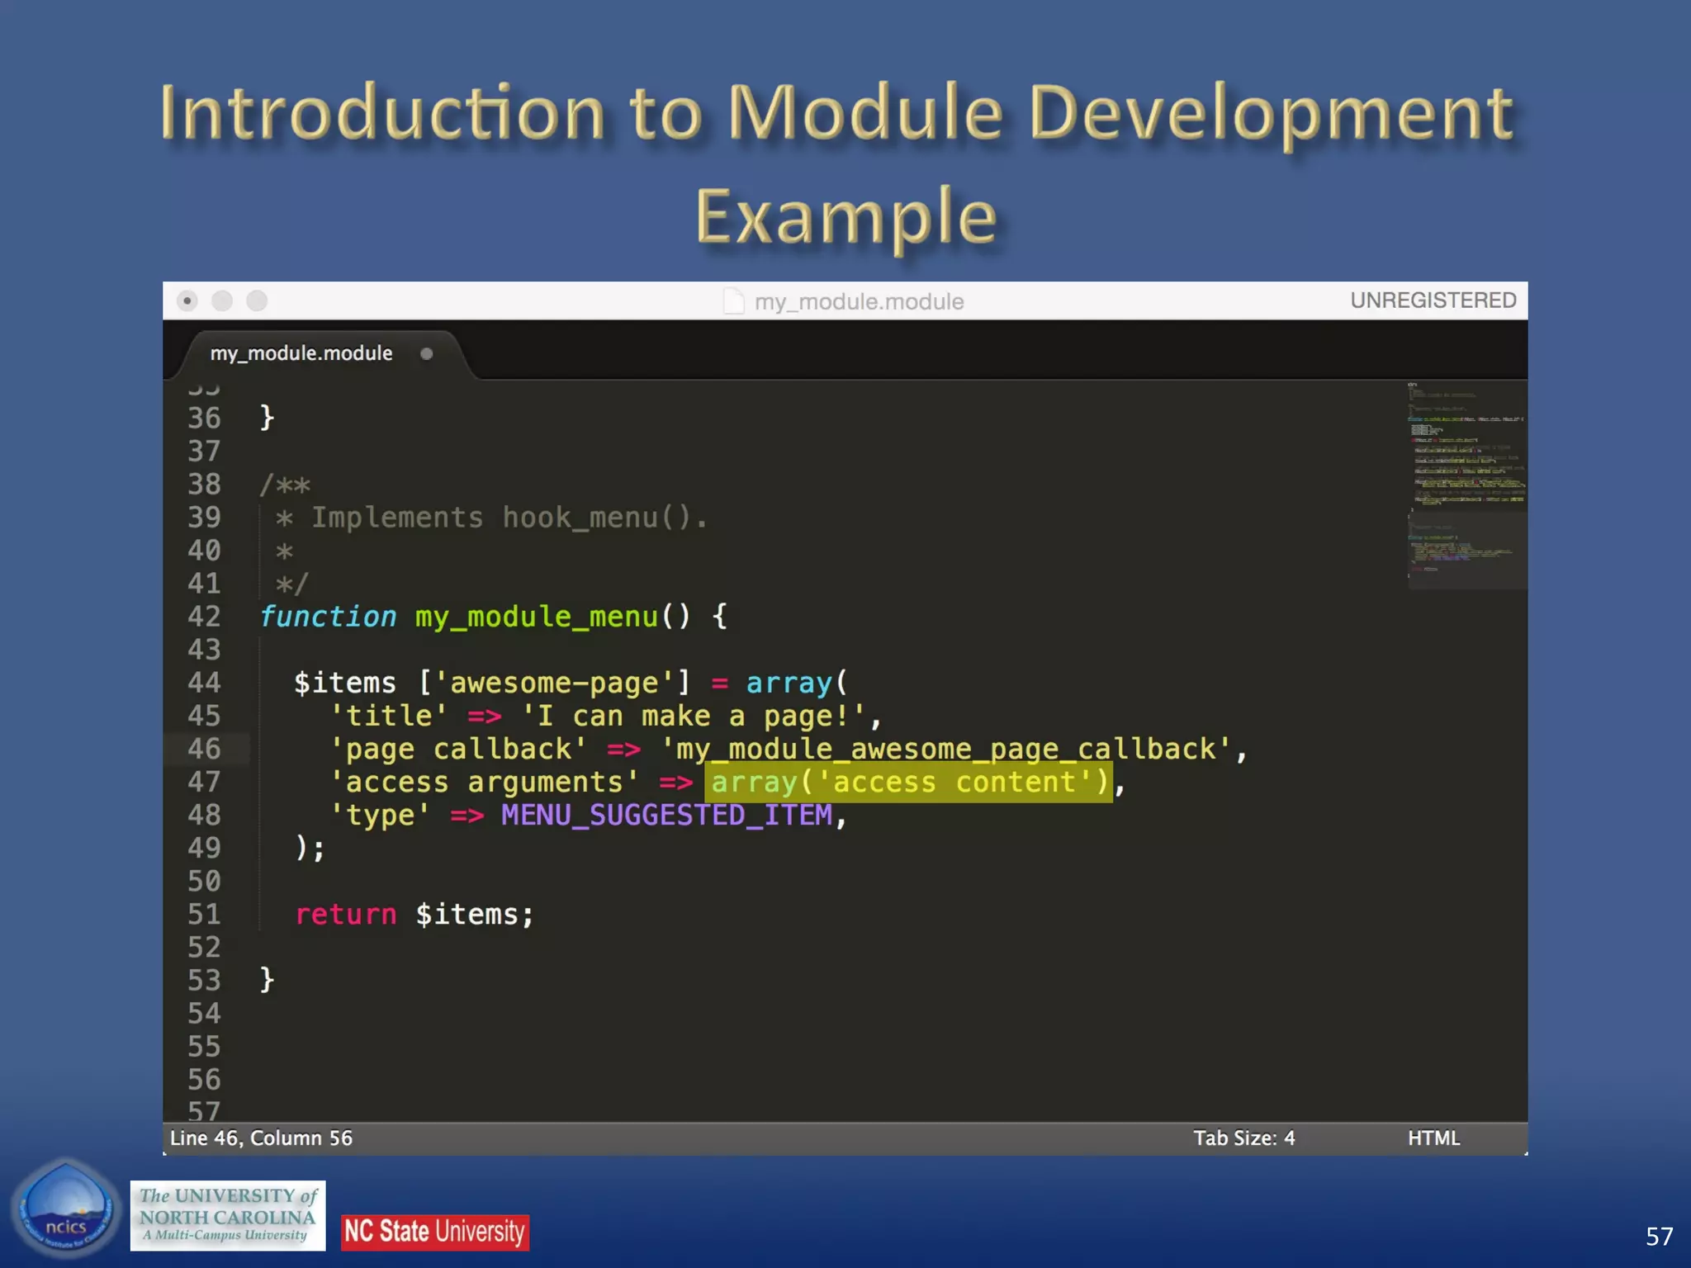1691x1268 pixels.
Task: Click the return keyword on line 51
Action: [346, 915]
